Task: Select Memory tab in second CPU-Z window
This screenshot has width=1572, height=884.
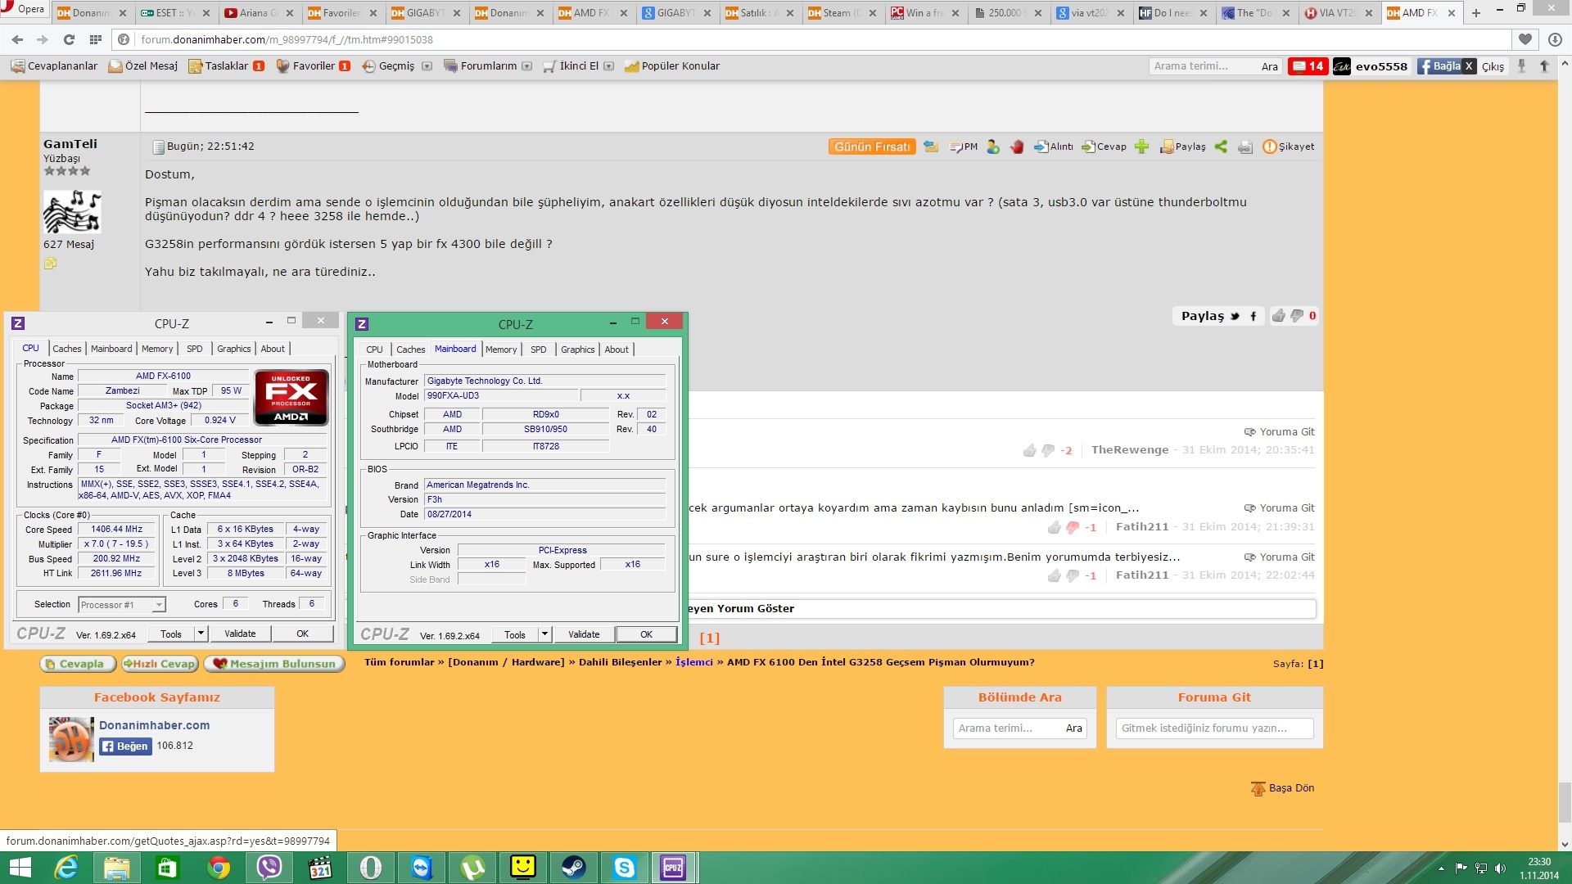Action: pyautogui.click(x=500, y=349)
